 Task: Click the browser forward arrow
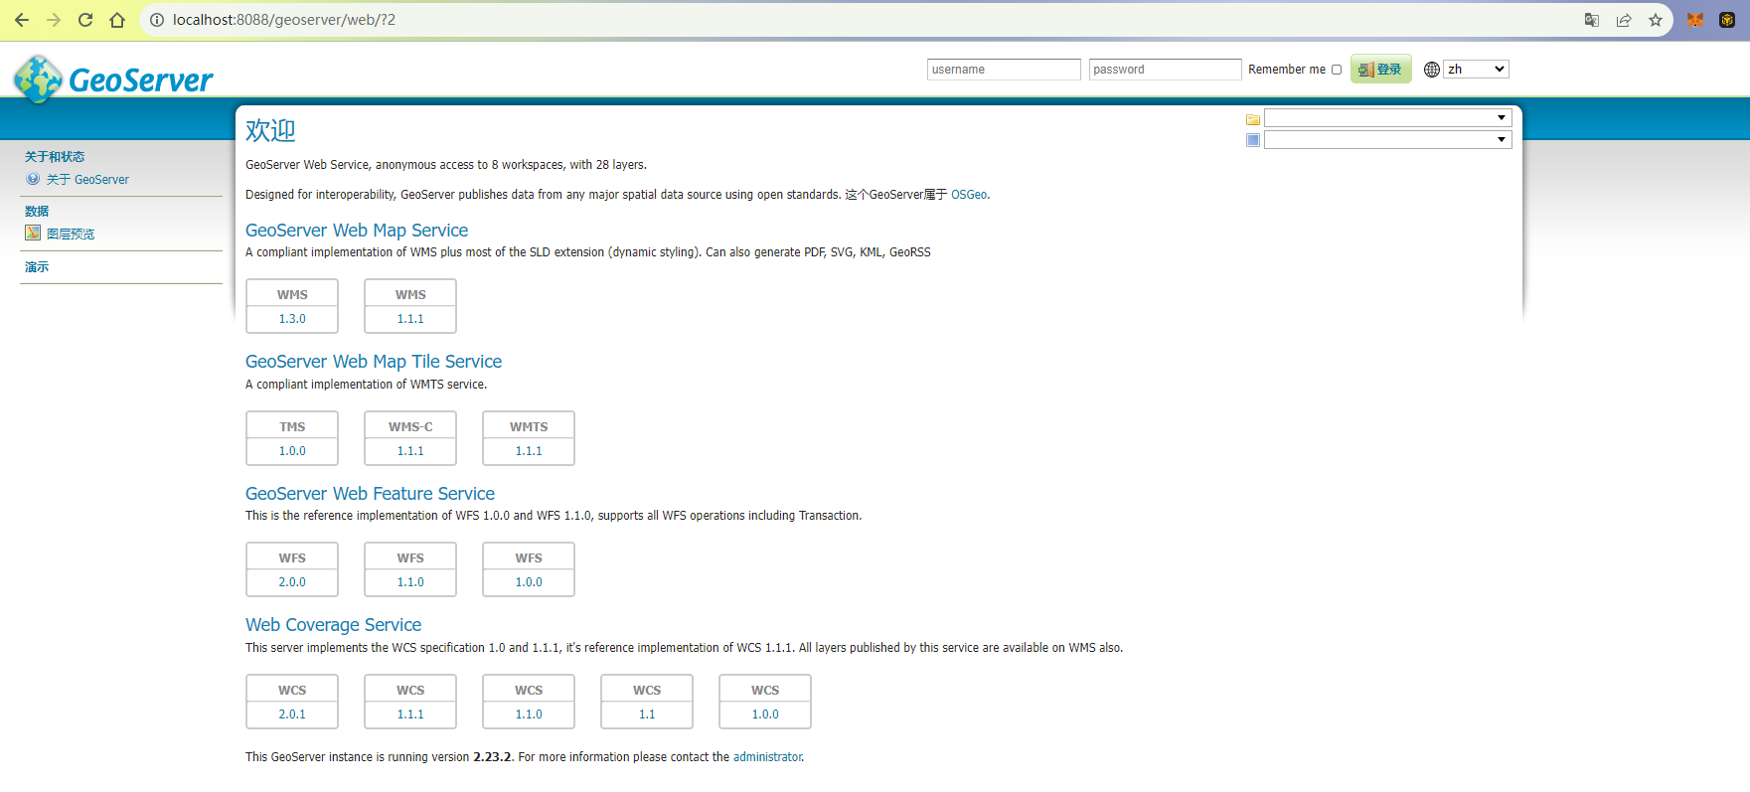coord(54,20)
